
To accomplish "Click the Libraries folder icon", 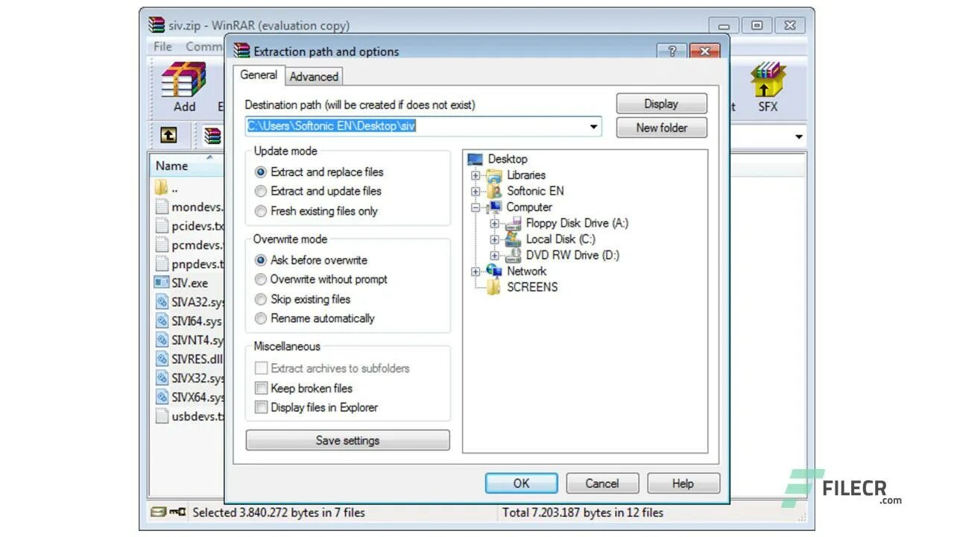I will (494, 175).
